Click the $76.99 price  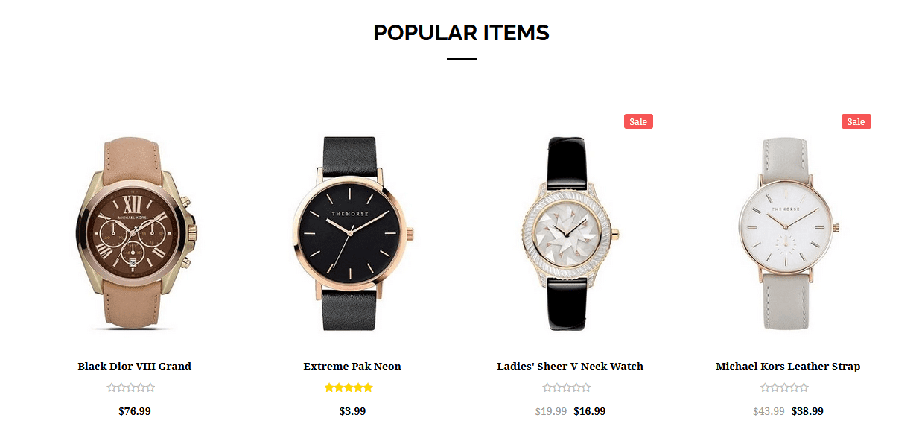coord(135,411)
